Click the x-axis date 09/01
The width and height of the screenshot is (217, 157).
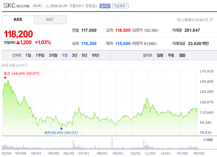coord(118,153)
